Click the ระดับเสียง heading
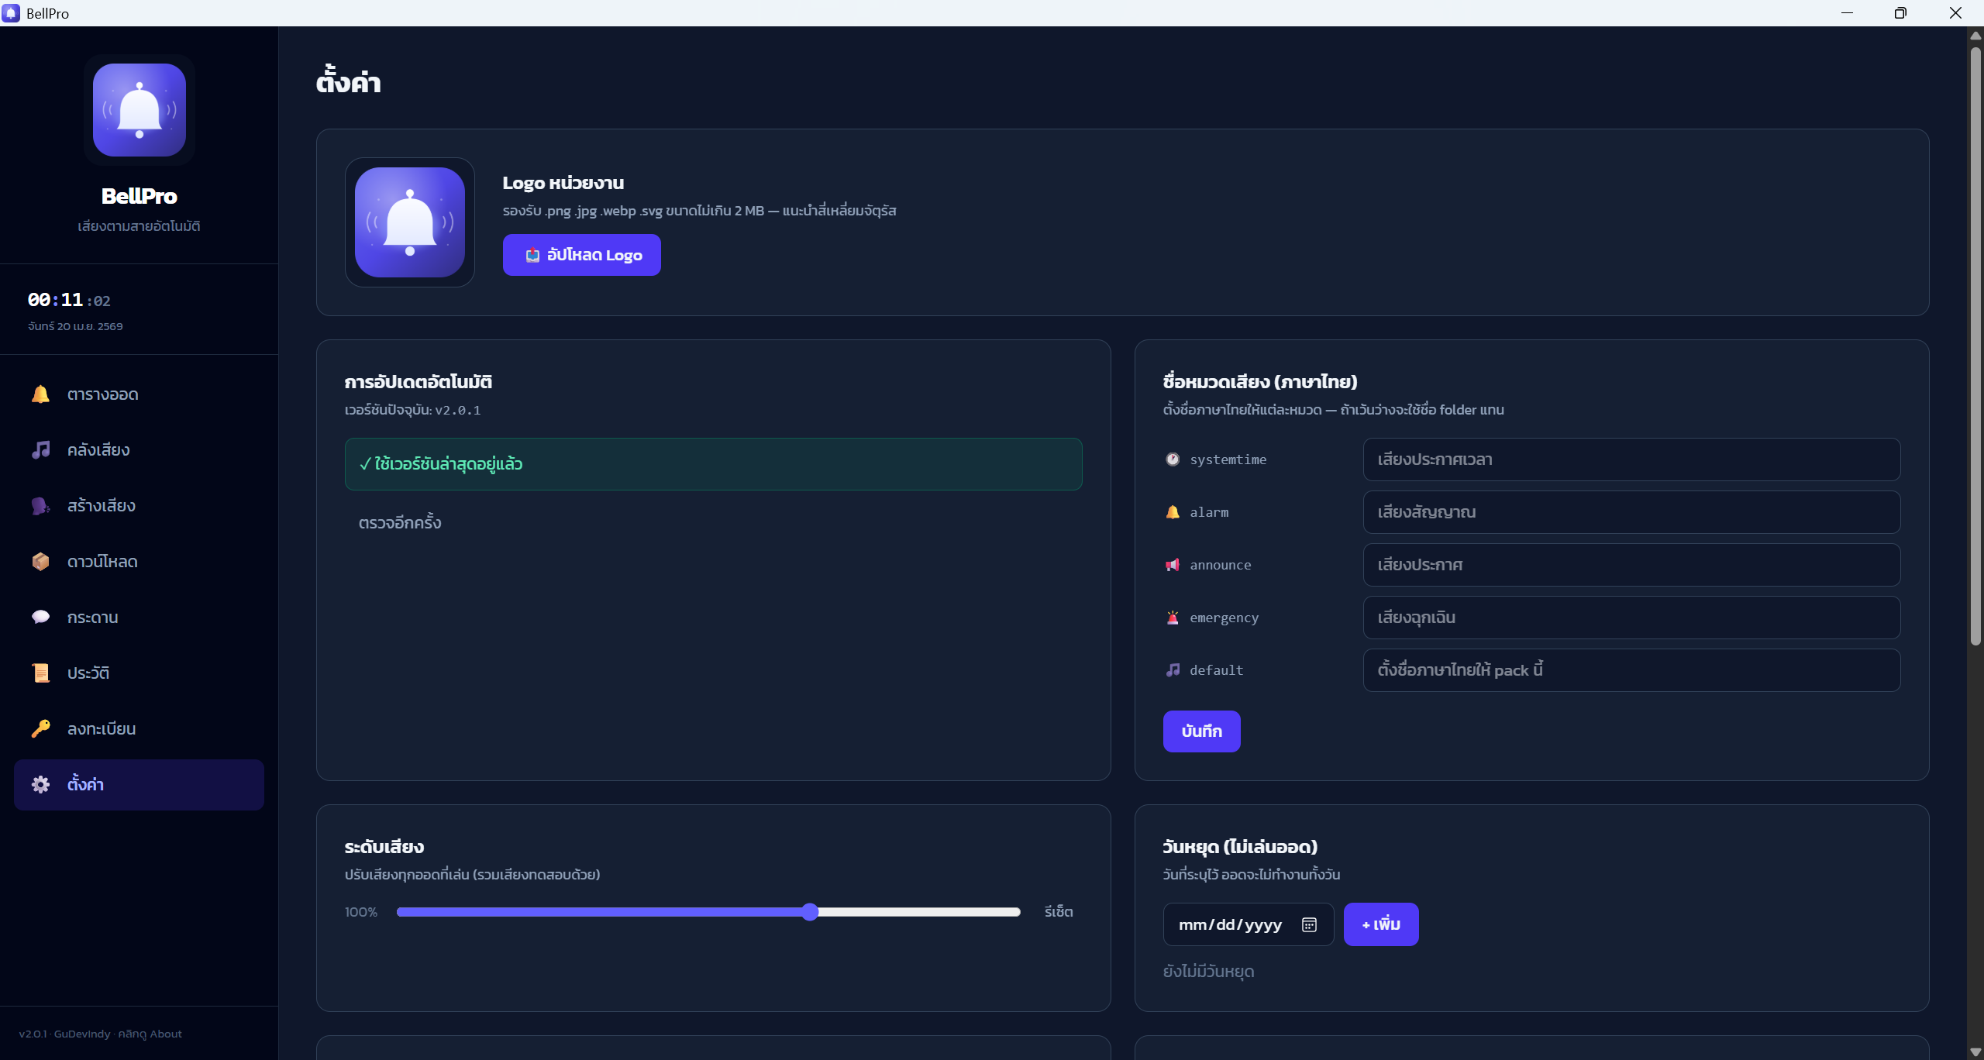 coord(384,847)
